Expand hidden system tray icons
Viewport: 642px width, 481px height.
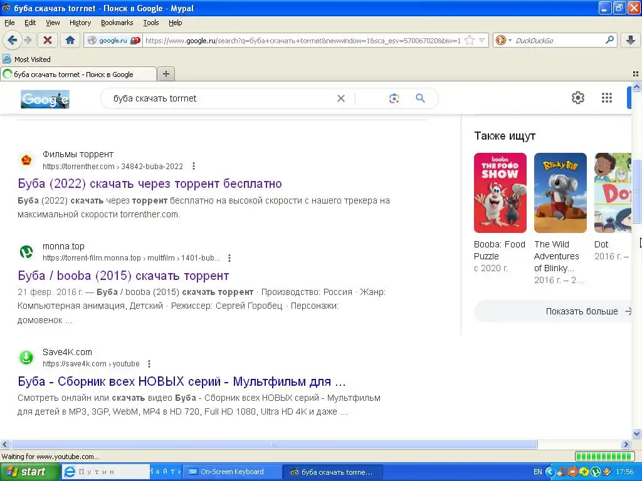(x=550, y=472)
